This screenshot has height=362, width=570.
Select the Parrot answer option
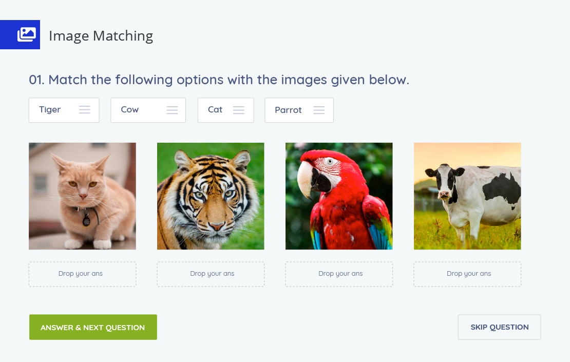click(x=299, y=110)
